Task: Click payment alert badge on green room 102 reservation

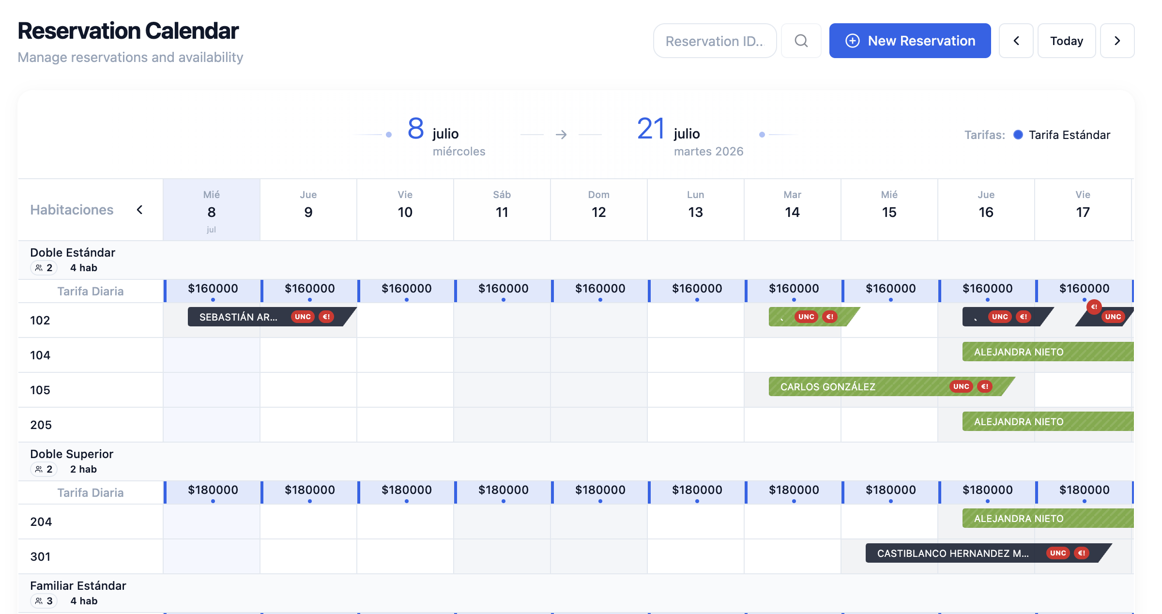Action: (x=830, y=317)
